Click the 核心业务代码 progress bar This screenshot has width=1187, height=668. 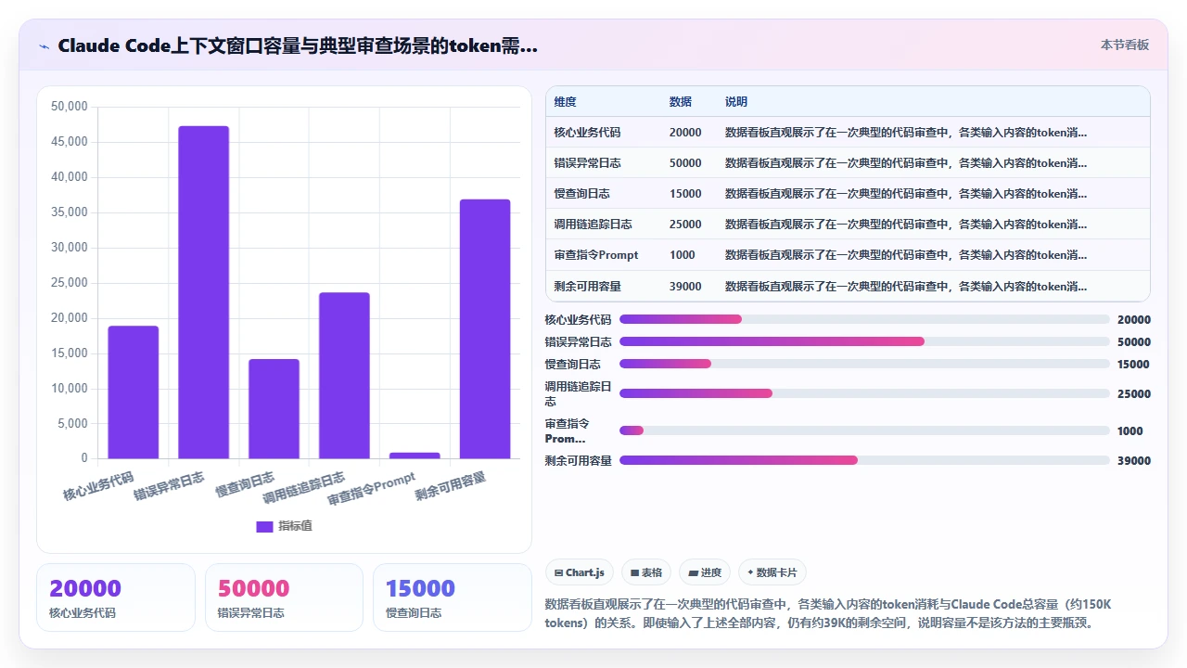click(x=864, y=319)
